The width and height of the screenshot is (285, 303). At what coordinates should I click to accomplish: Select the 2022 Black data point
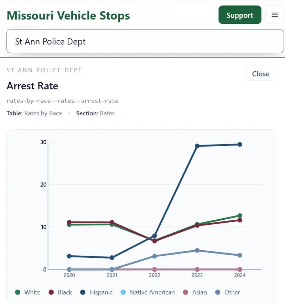tap(154, 240)
